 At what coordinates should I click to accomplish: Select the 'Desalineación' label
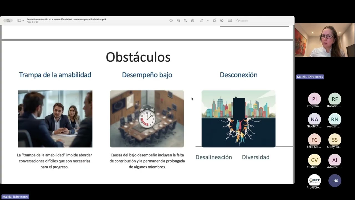point(214,157)
